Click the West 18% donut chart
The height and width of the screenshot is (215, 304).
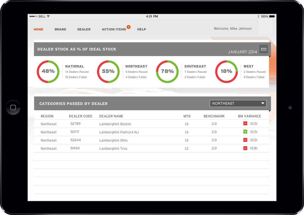pos(226,71)
